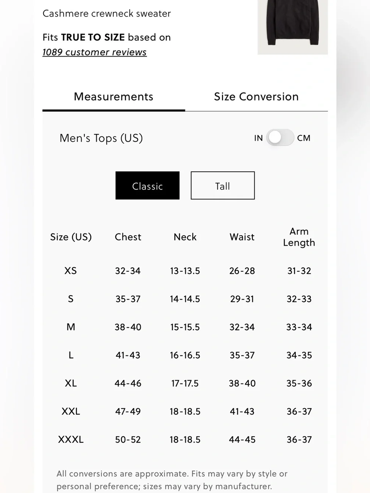Click the Neck column header
The width and height of the screenshot is (370, 493).
click(x=185, y=237)
